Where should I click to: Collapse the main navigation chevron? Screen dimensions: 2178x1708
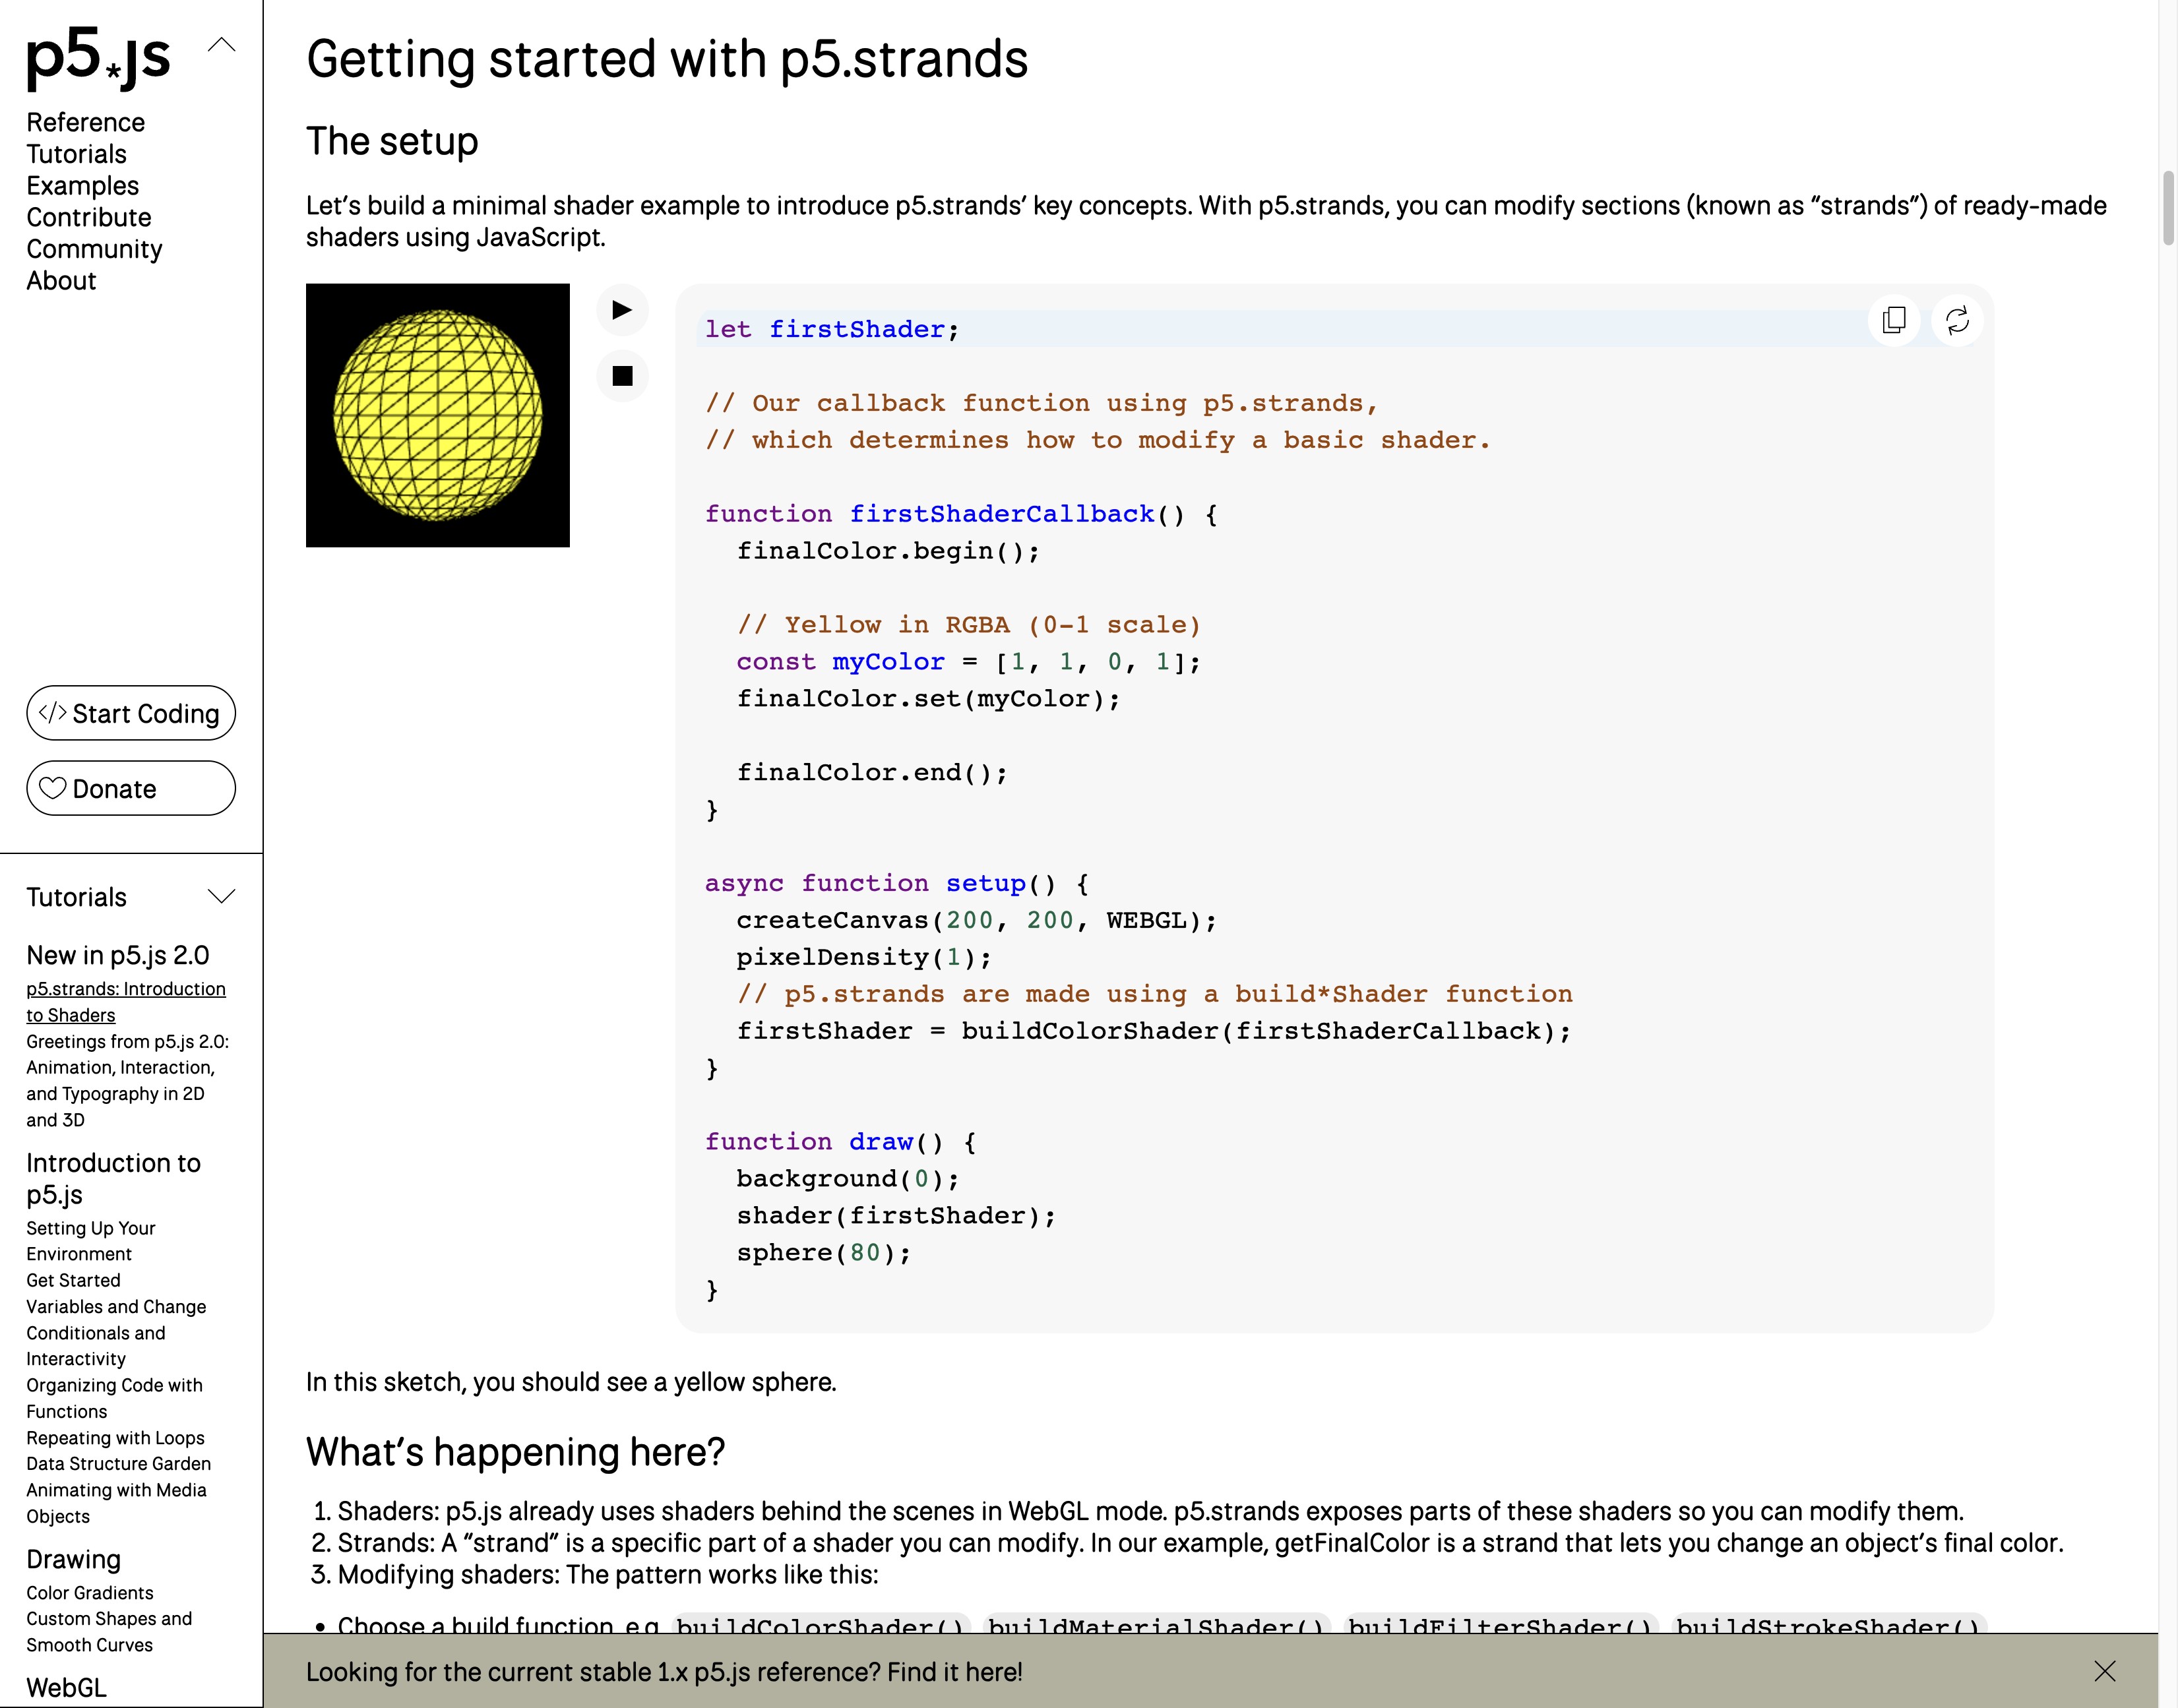coord(222,45)
